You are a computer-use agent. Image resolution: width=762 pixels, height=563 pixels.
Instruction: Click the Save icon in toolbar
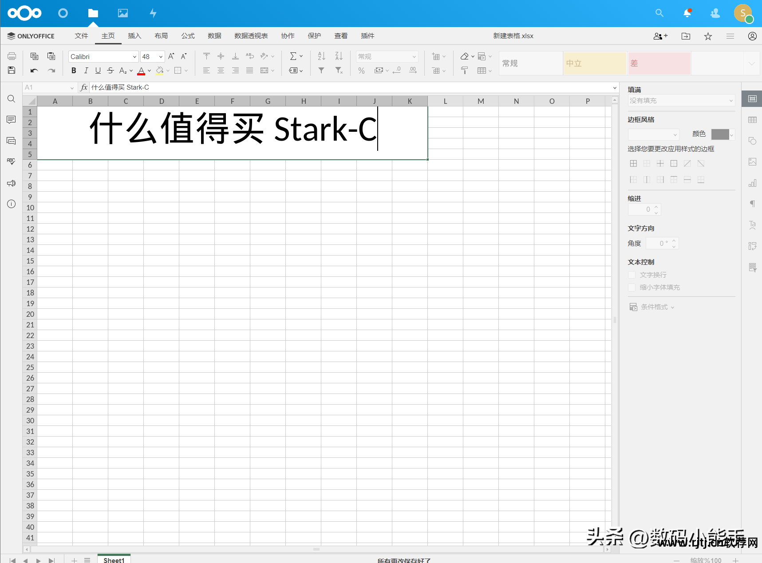coord(12,70)
